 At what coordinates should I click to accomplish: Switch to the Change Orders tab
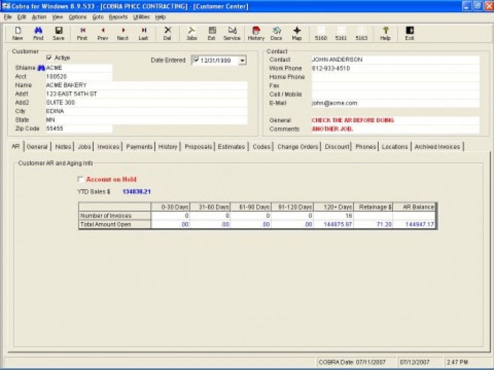[x=297, y=147]
